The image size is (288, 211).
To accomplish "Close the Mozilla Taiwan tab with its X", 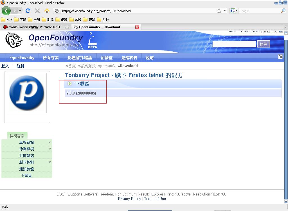I will click(x=67, y=27).
